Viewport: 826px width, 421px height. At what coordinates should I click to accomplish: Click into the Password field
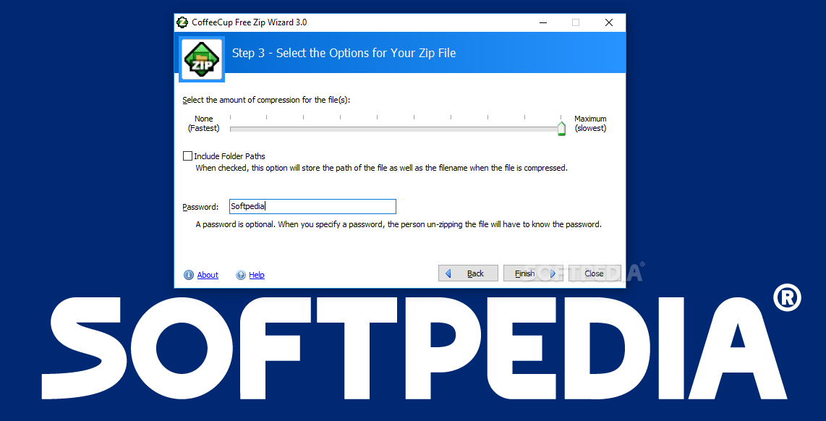[x=312, y=207]
